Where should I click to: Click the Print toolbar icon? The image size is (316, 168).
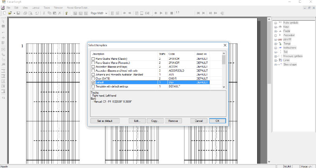tap(25, 13)
